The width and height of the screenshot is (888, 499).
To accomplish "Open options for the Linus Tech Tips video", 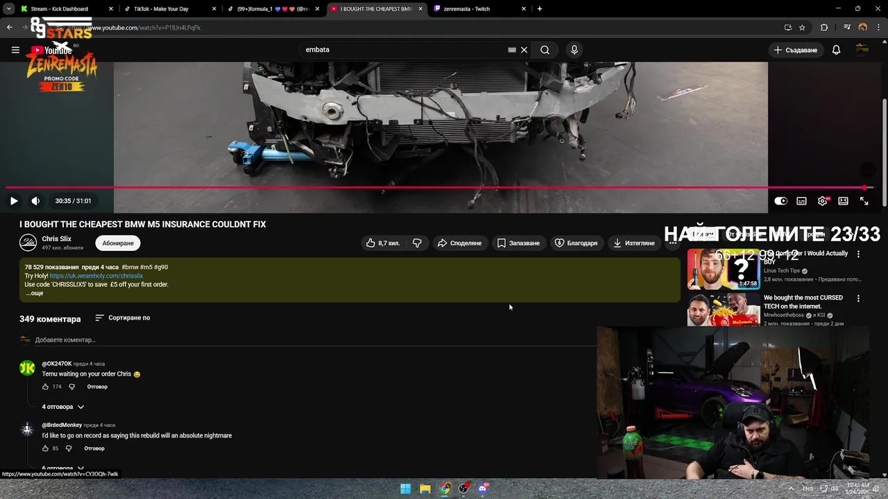I will point(858,254).
